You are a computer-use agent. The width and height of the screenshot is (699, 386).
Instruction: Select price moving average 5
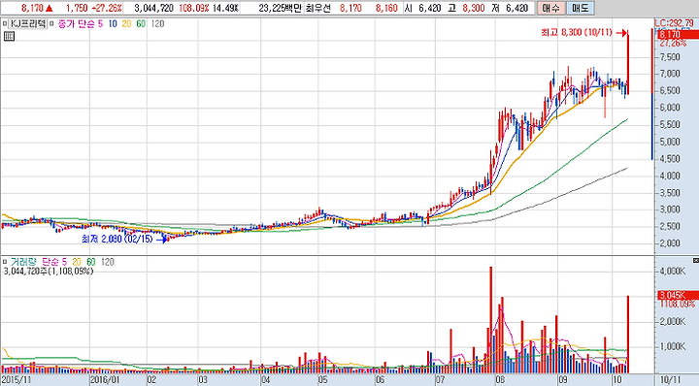[100, 23]
